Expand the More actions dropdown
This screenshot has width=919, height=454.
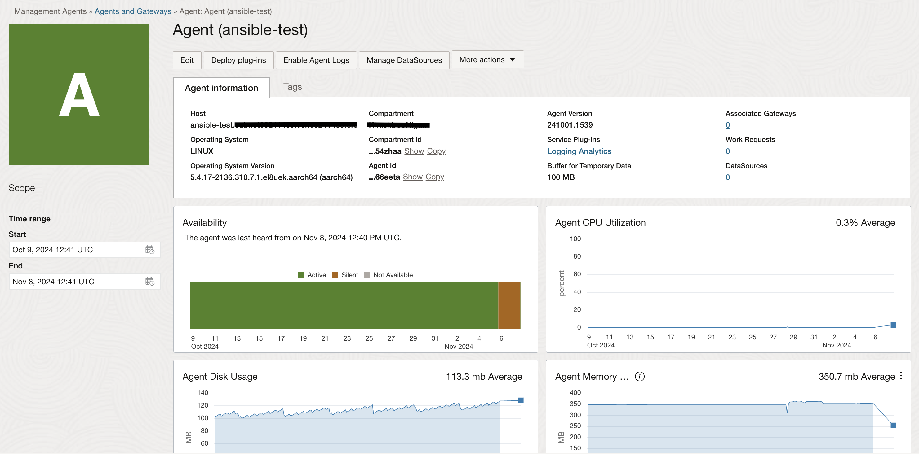[x=487, y=59]
